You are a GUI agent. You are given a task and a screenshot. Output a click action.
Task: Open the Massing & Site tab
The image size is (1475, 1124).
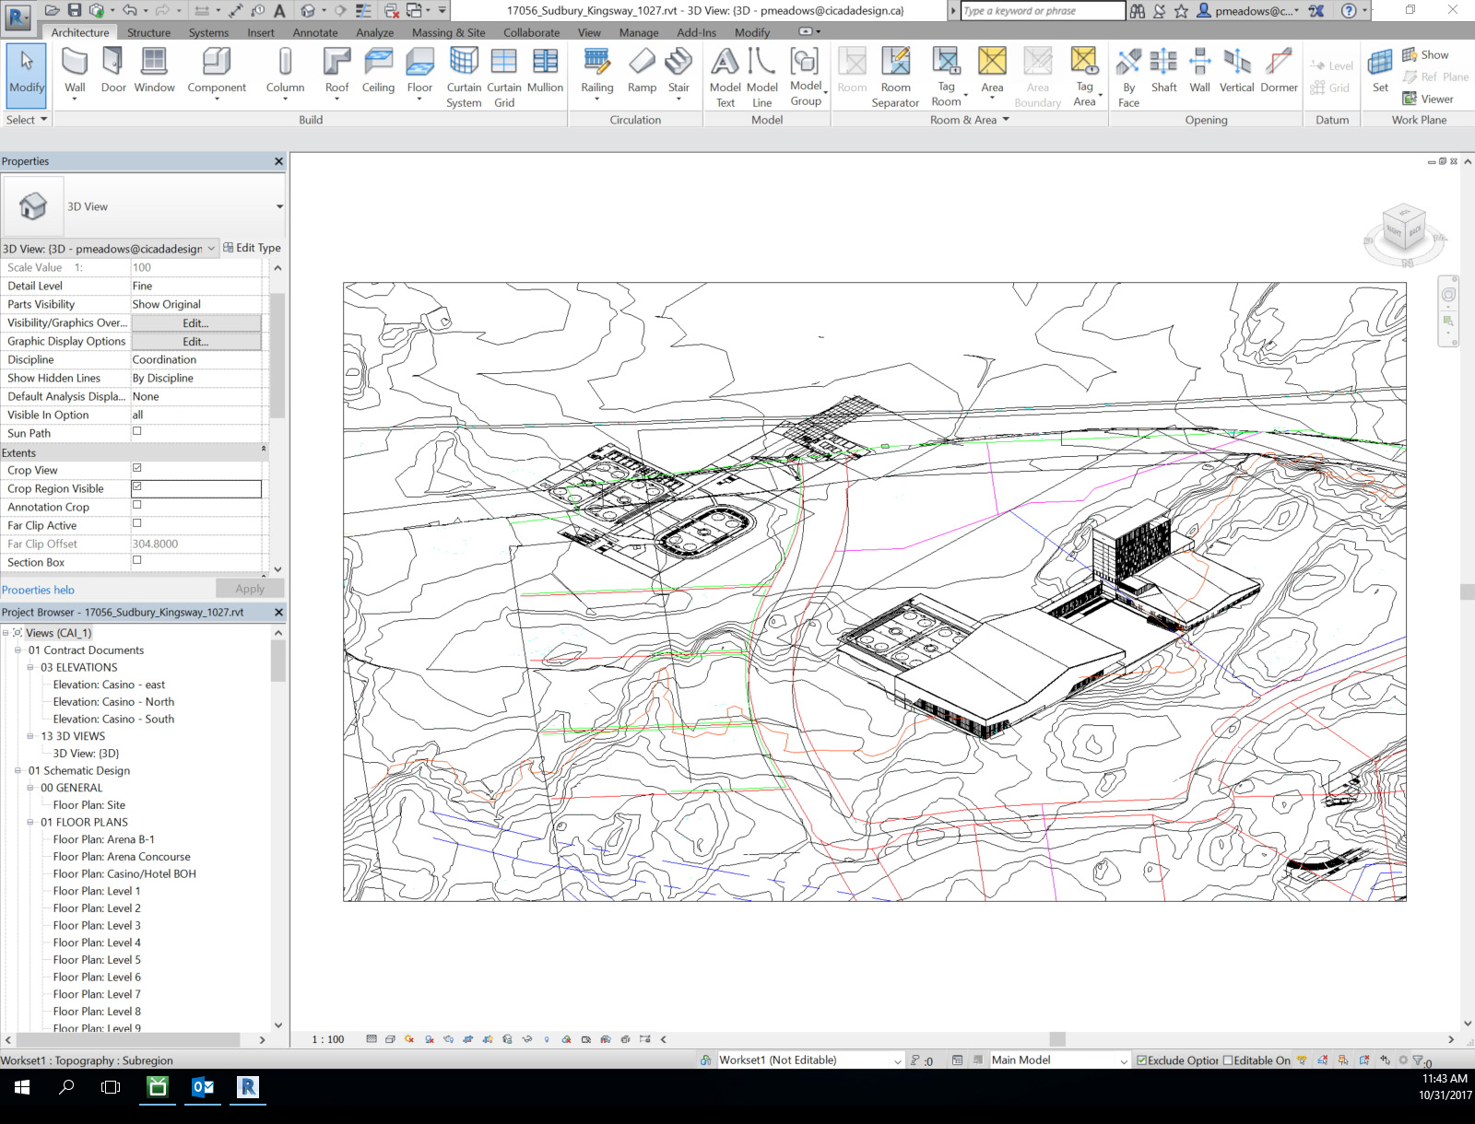[x=448, y=32]
